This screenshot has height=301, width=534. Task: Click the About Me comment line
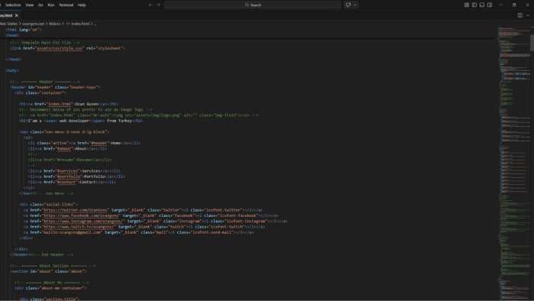(x=51, y=283)
